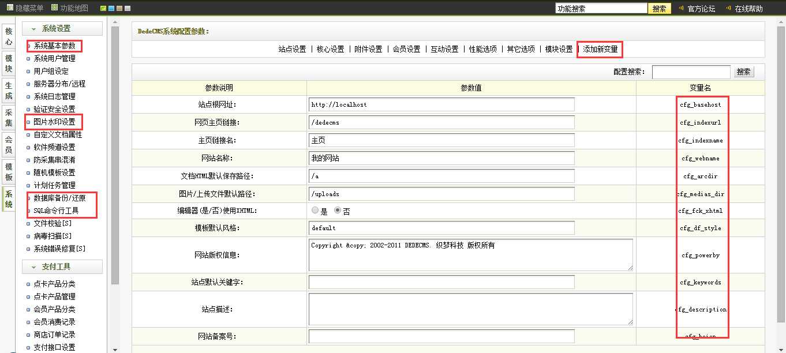This screenshot has height=353, width=786.
Task: Open 防采集串混淆 in sidebar
Action: (54, 160)
